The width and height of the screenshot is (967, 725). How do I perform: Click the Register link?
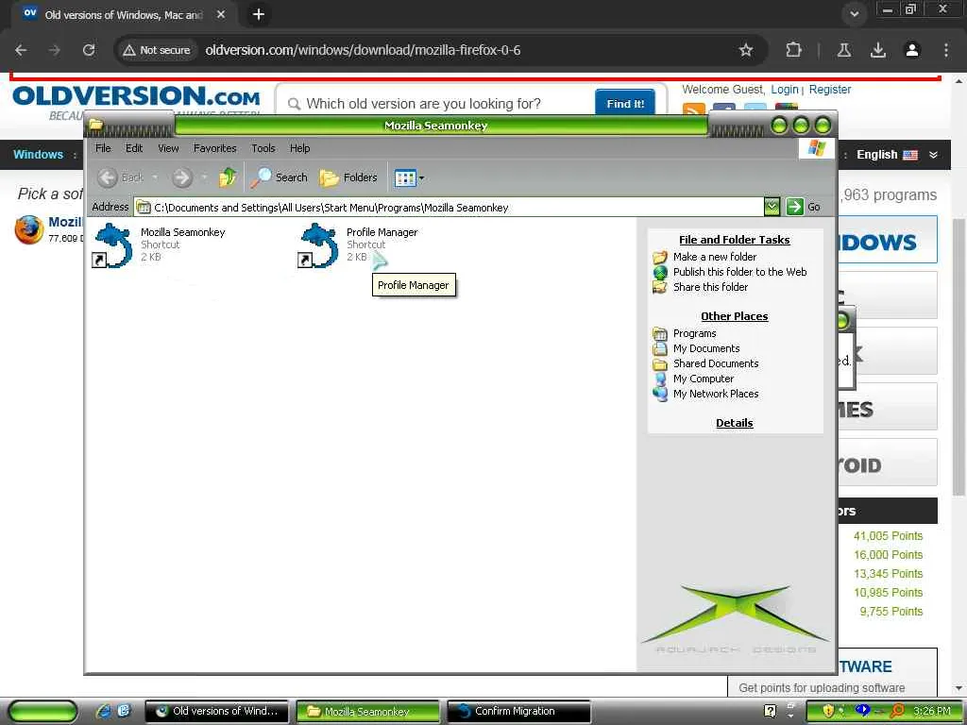pos(829,90)
